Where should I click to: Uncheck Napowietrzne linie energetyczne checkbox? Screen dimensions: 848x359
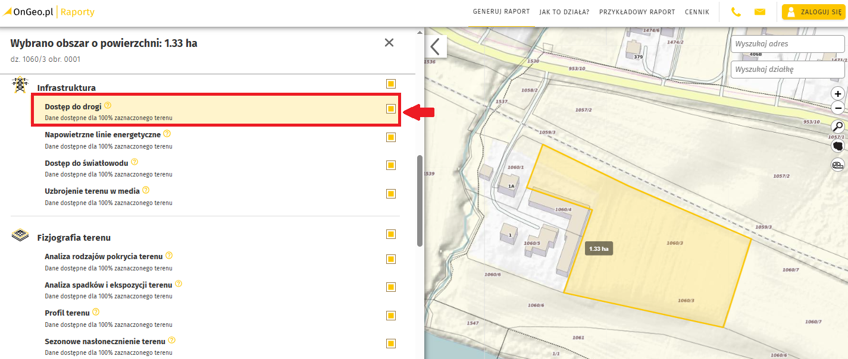pyautogui.click(x=391, y=137)
